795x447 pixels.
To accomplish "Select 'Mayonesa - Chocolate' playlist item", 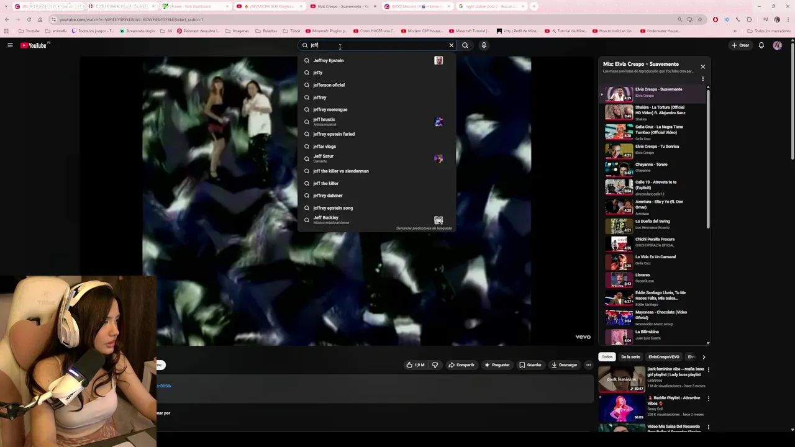I will pos(652,317).
